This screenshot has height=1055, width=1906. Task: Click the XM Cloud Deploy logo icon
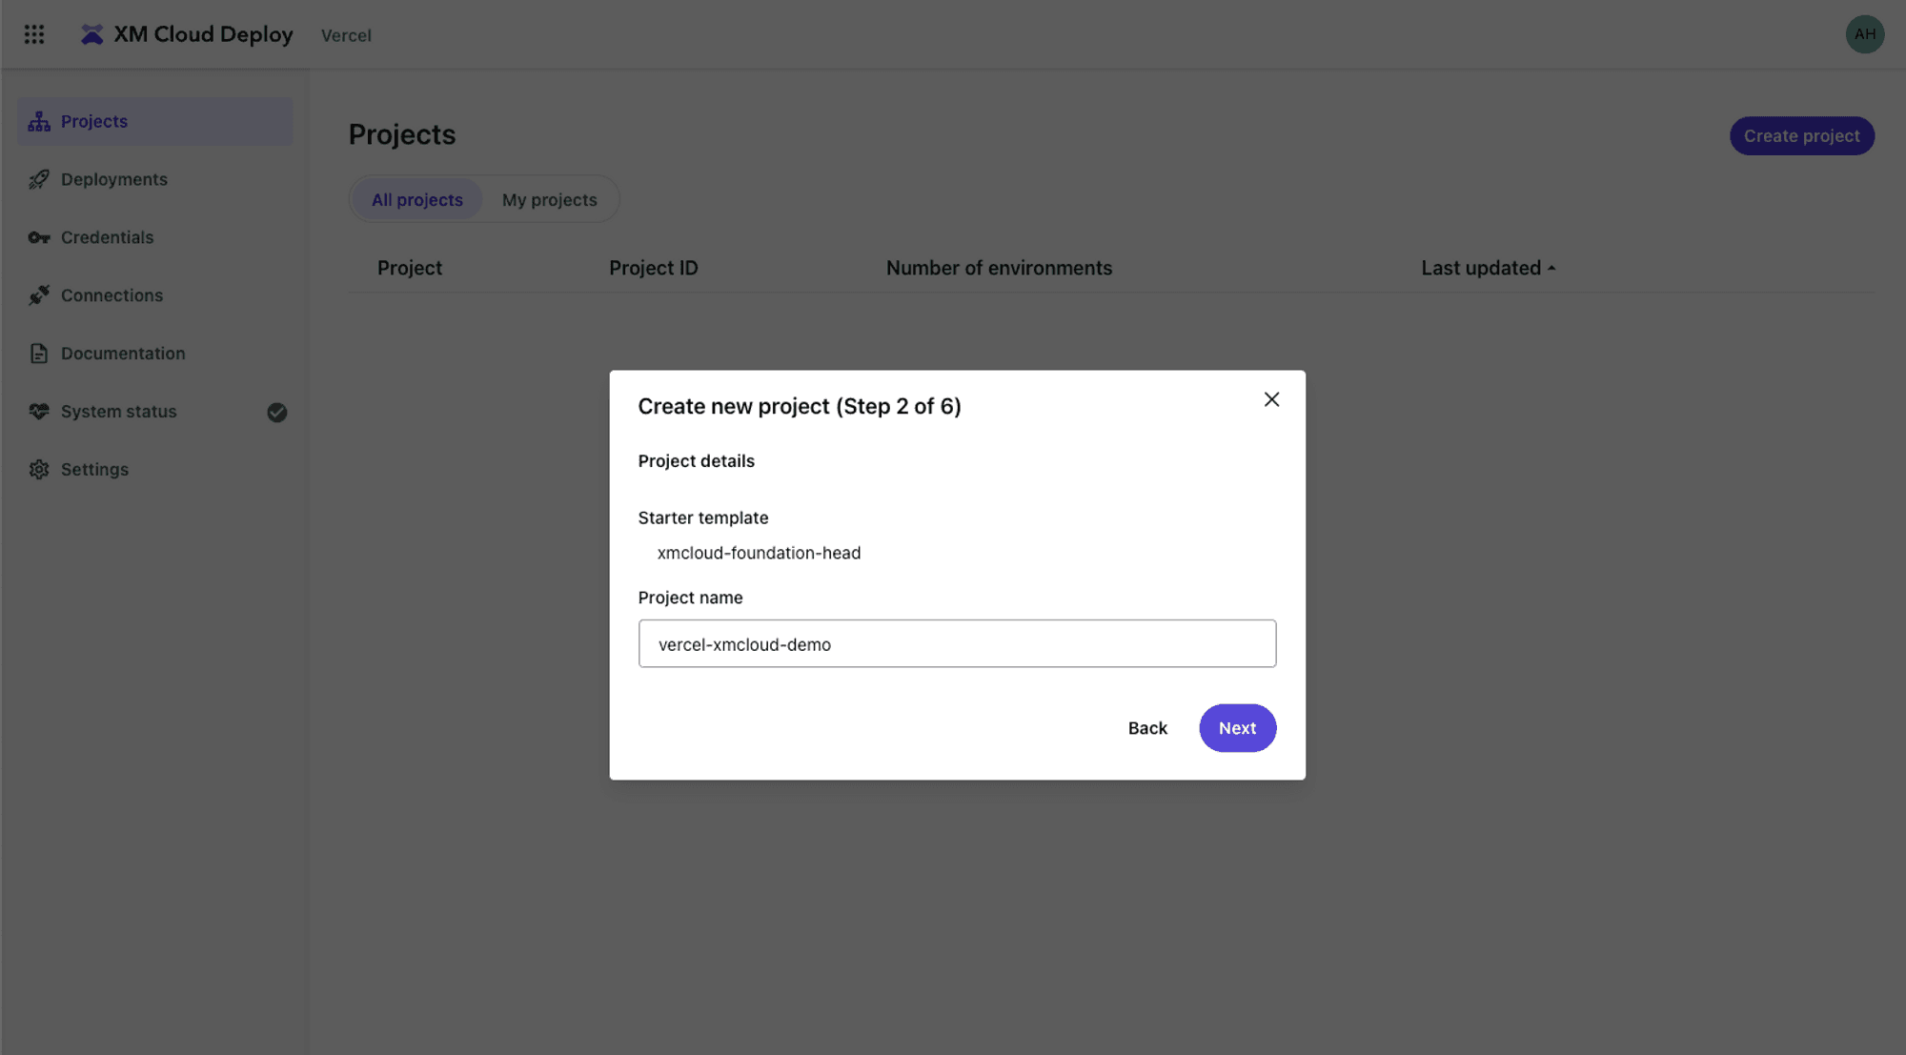click(x=91, y=34)
